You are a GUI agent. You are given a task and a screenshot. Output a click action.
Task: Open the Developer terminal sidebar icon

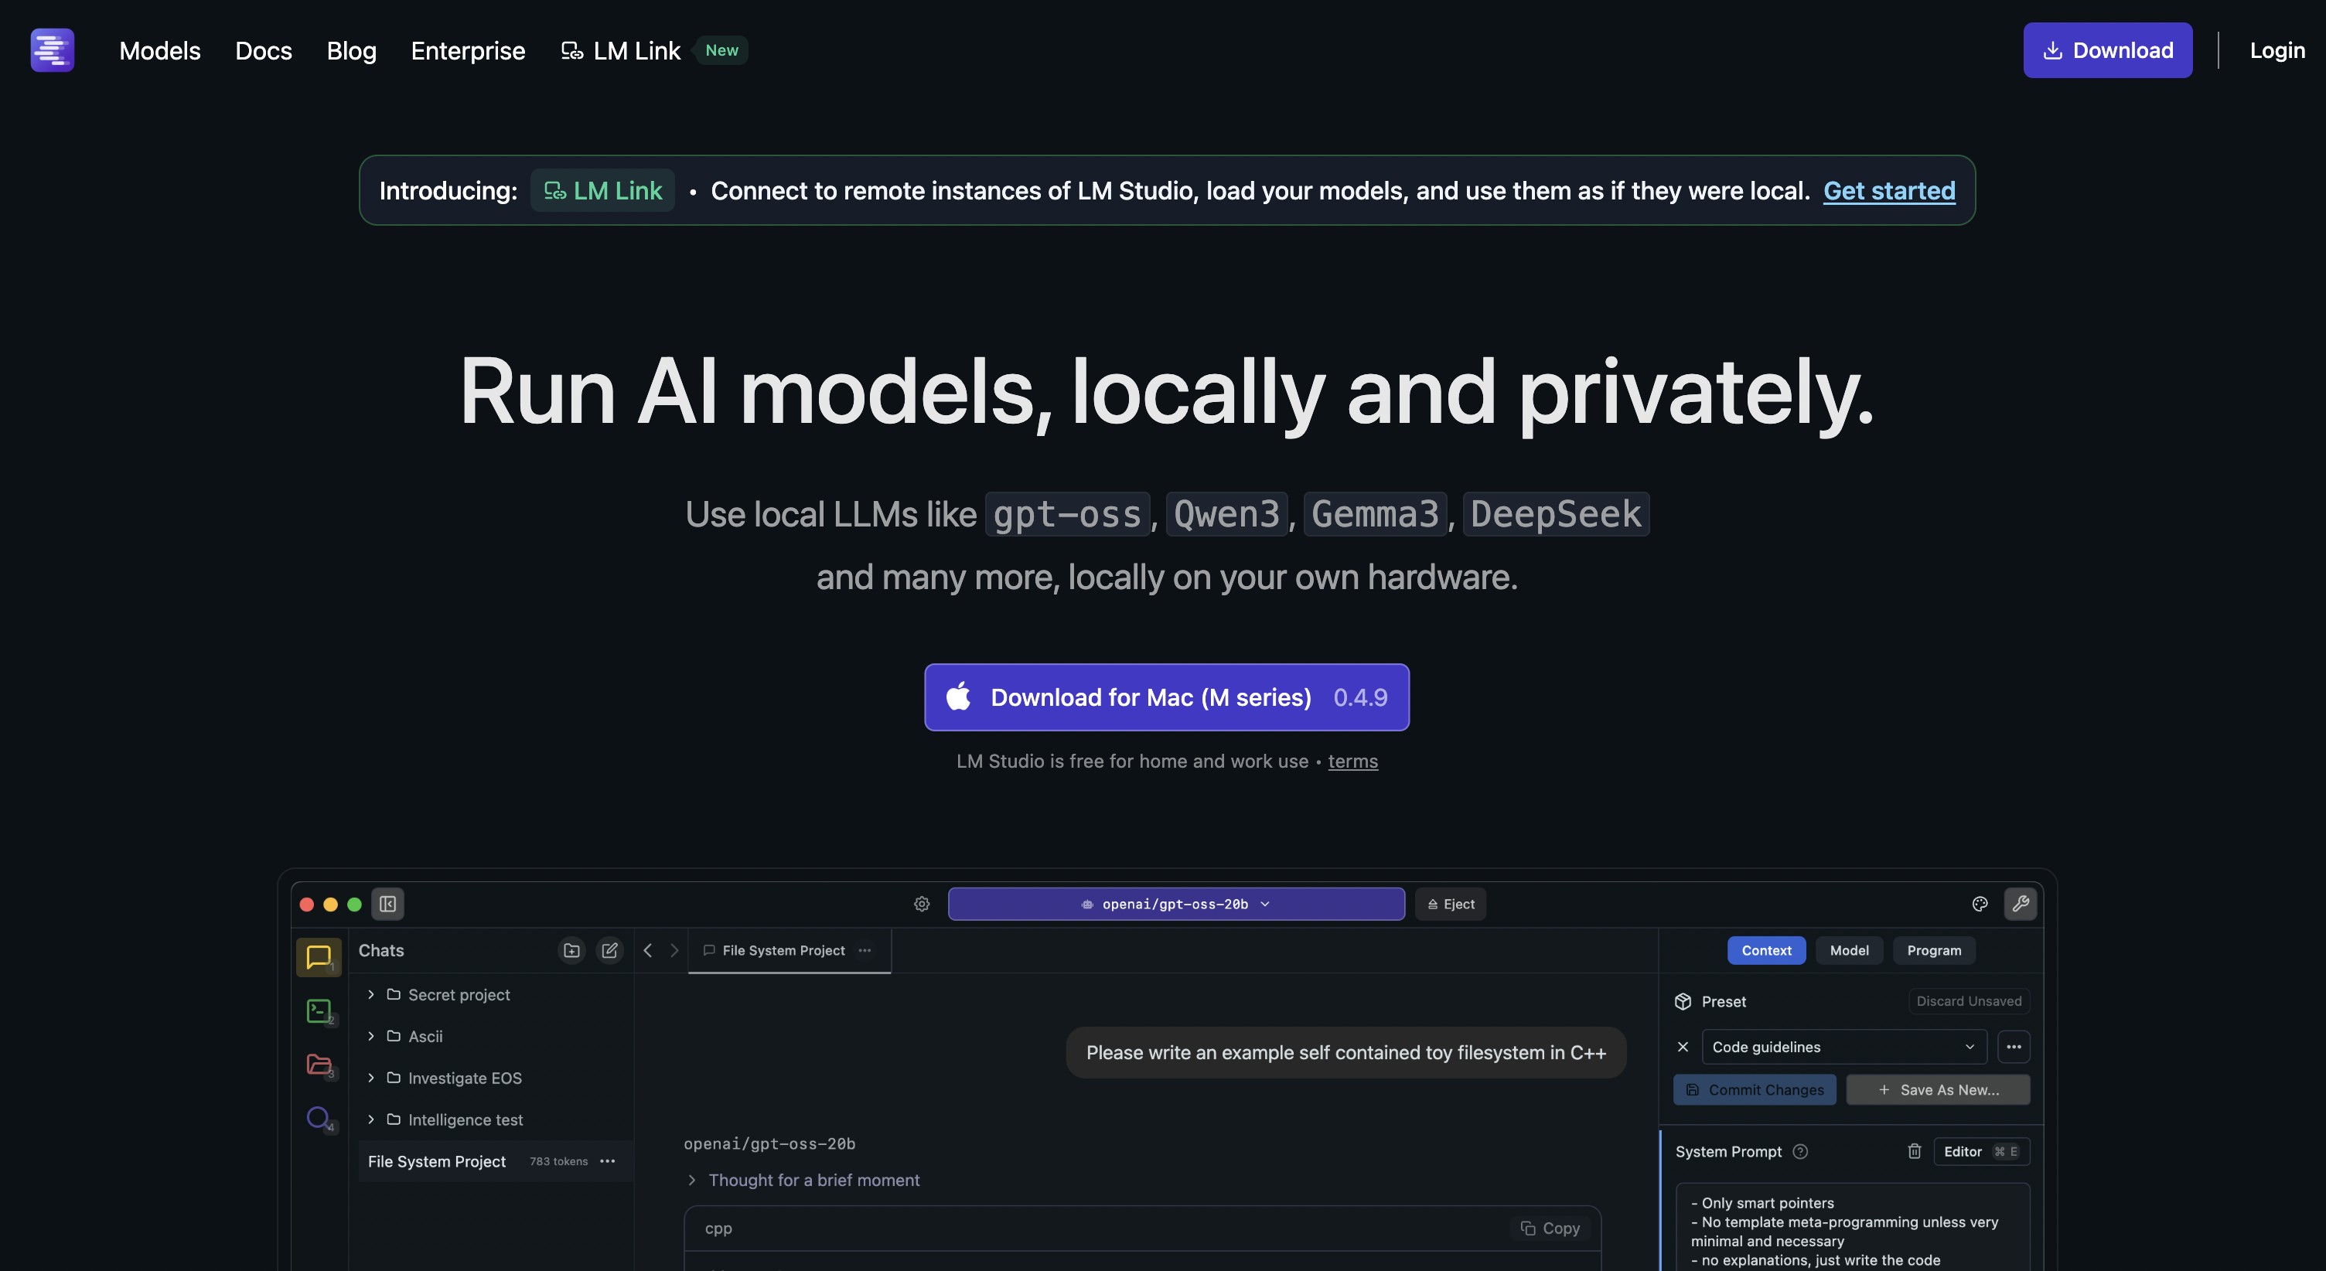(x=319, y=1010)
